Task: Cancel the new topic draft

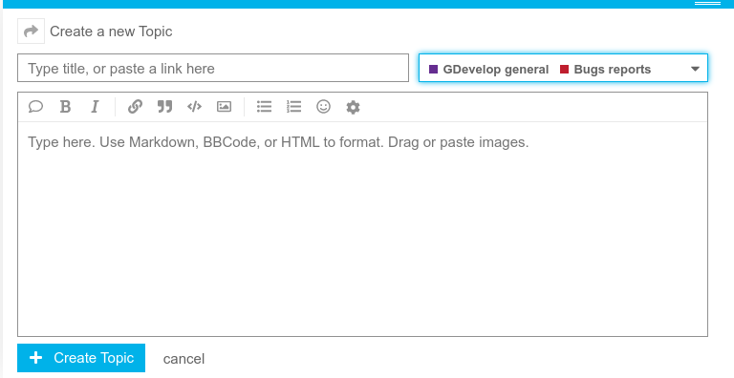Action: click(x=183, y=359)
